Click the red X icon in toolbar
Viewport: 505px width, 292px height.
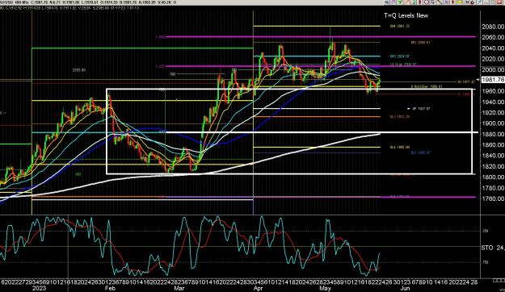coord(500,2)
